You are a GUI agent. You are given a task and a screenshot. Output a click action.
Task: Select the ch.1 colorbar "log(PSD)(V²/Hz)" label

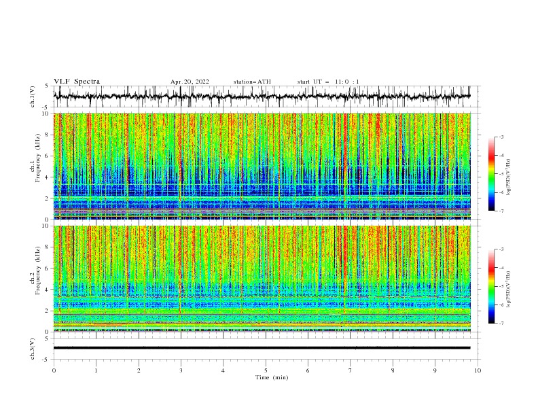click(509, 177)
